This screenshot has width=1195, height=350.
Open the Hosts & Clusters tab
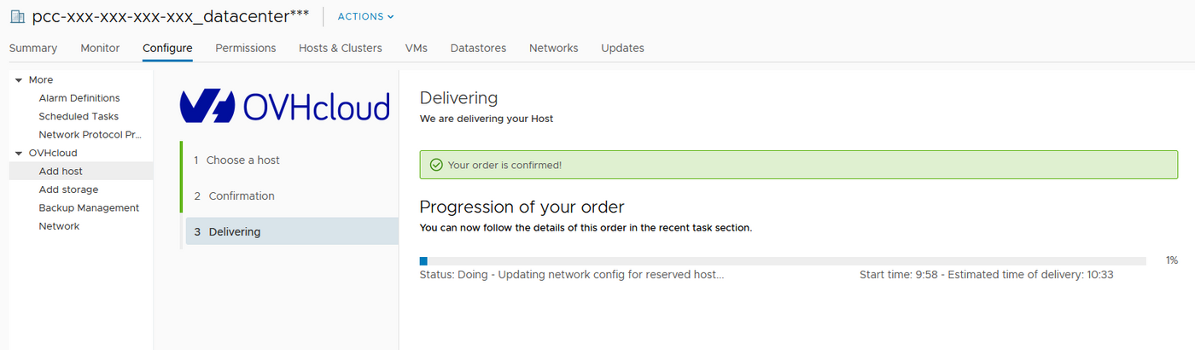341,48
